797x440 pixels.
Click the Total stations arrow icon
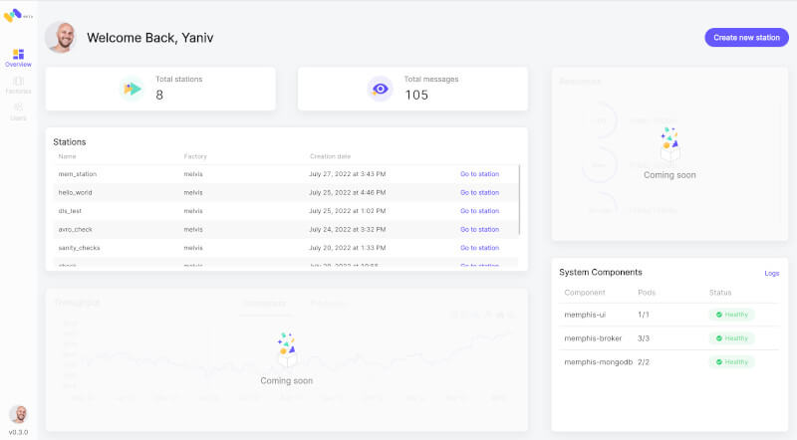pyautogui.click(x=132, y=89)
